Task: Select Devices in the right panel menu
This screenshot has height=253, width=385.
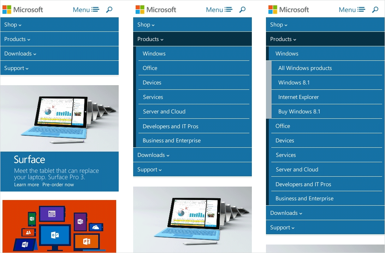Action: click(327, 141)
